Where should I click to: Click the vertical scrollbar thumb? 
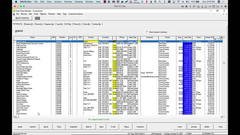click(x=224, y=63)
